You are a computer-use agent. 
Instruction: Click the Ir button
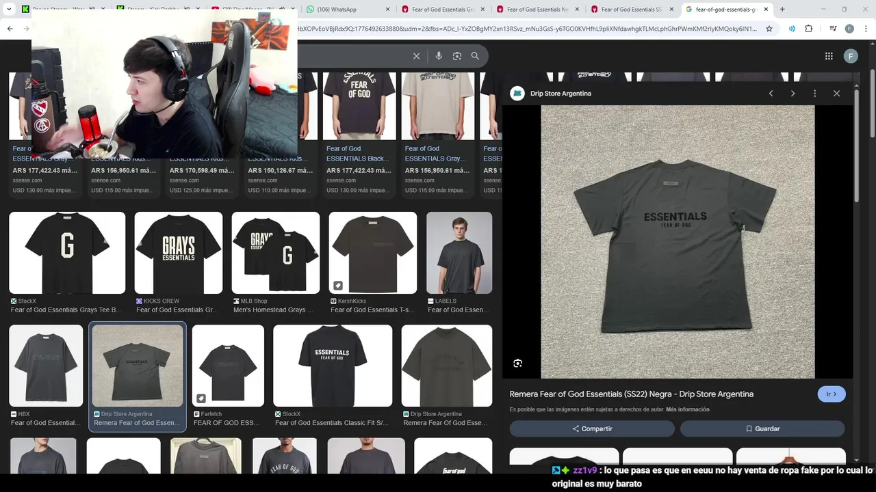click(x=832, y=394)
